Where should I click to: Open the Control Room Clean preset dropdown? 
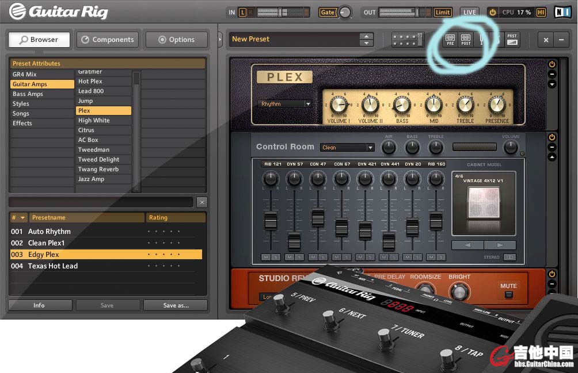[x=347, y=148]
